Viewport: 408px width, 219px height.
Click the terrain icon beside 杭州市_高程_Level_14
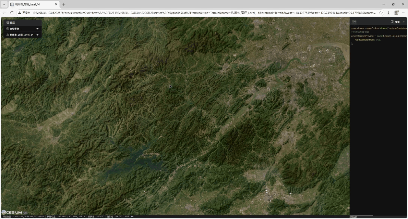coord(8,35)
